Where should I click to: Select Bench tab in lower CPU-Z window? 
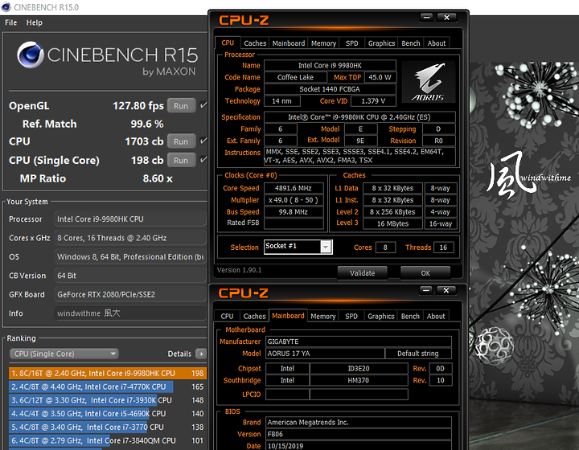(x=410, y=316)
